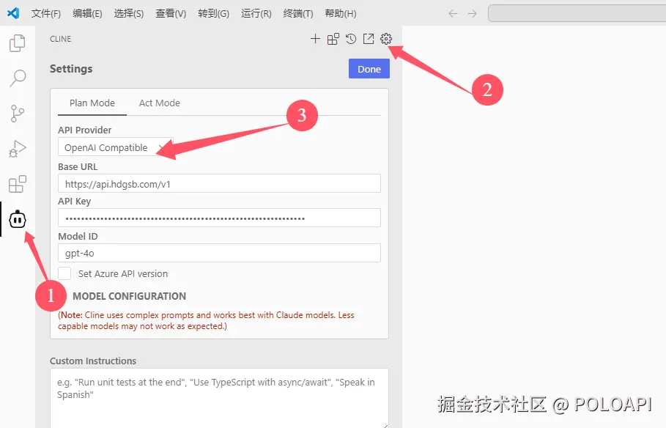Enable Set Azure API version checkbox
Screen dimensions: 666x428
coord(64,273)
